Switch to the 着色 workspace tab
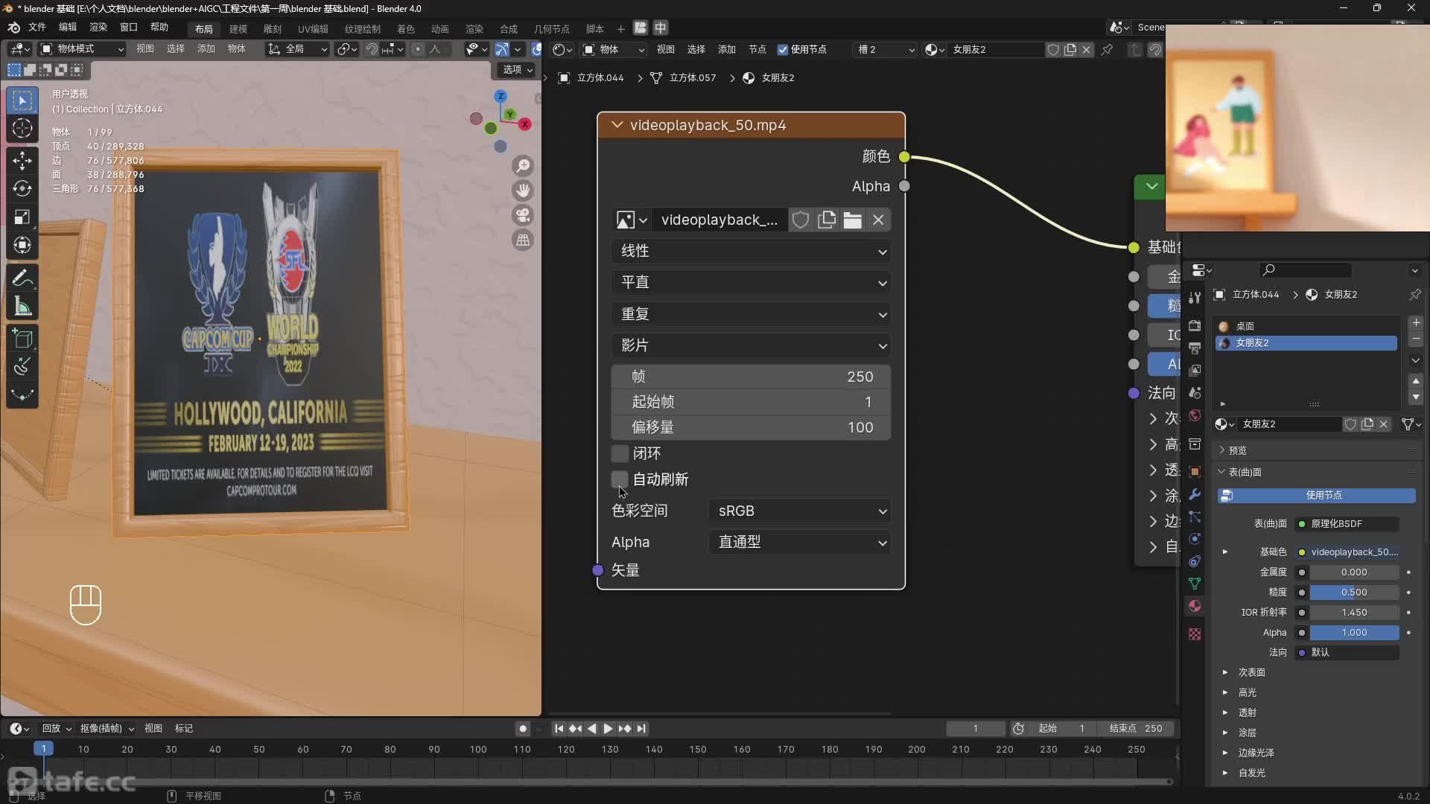The height and width of the screenshot is (804, 1430). (405, 28)
